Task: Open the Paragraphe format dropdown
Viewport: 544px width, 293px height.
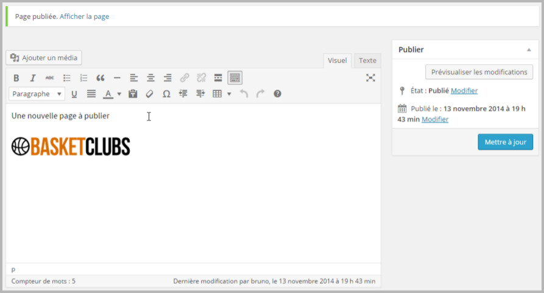Action: pos(37,94)
